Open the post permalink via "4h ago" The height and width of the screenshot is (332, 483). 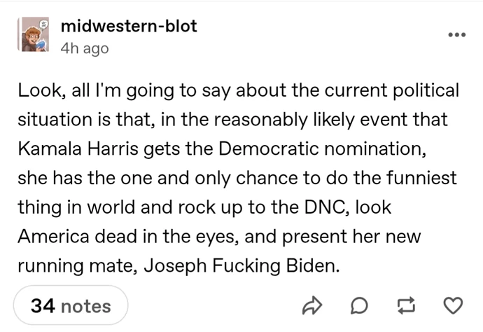[85, 49]
